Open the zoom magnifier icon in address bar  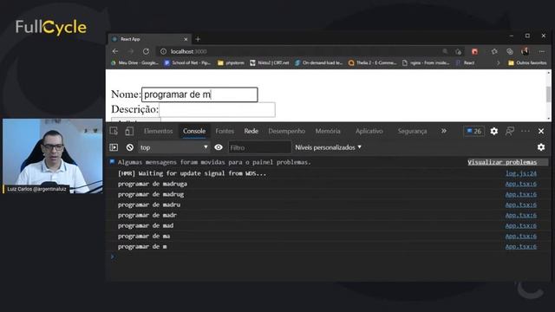445,52
